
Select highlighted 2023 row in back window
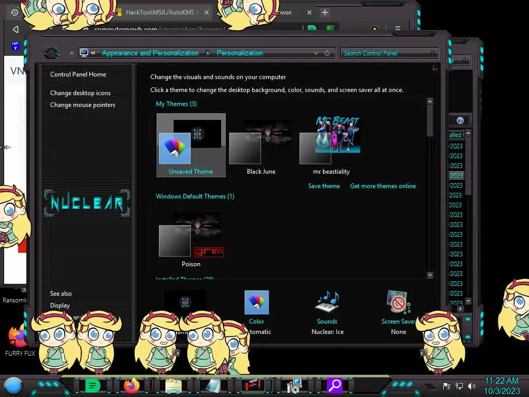click(456, 176)
